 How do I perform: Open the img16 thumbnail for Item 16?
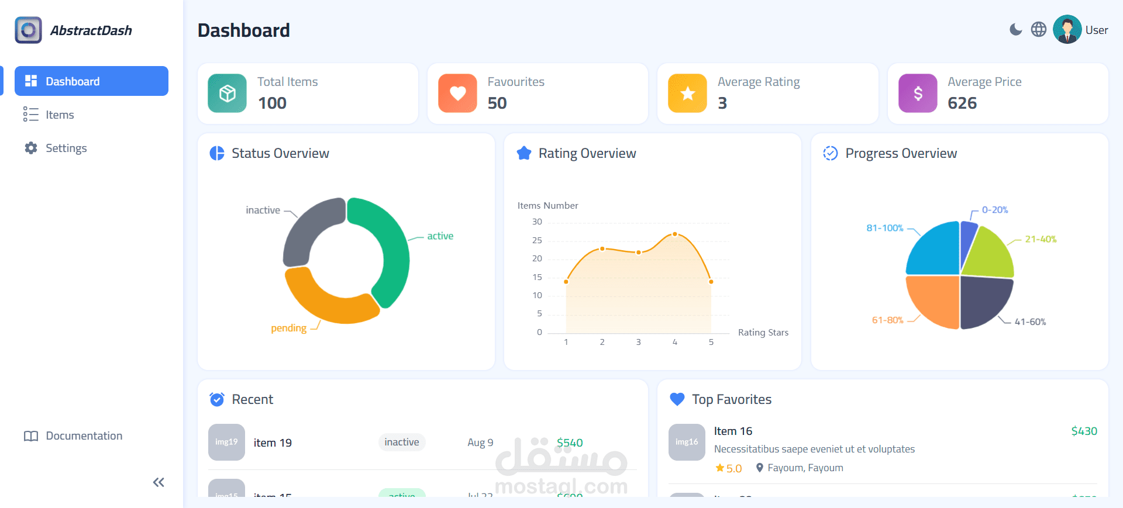(687, 442)
